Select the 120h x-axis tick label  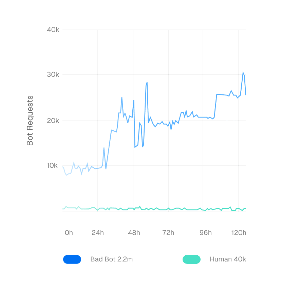[x=238, y=233]
